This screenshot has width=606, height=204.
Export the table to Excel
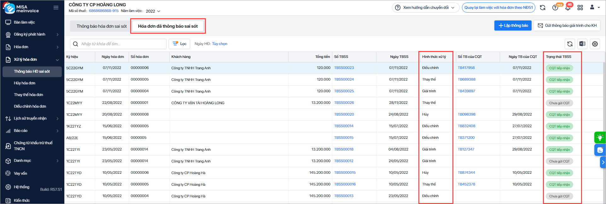[x=582, y=44]
